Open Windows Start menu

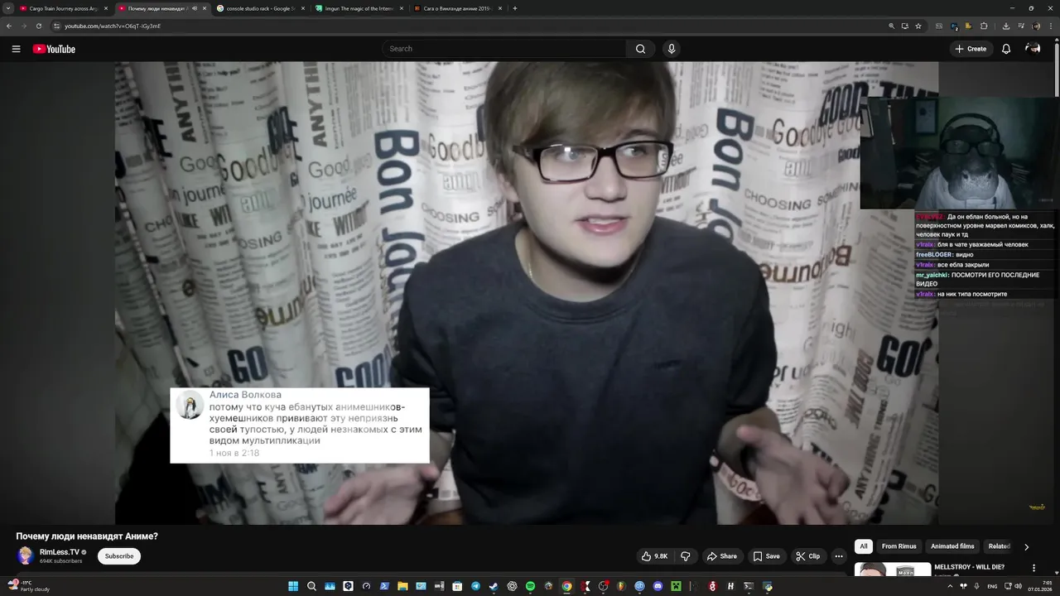pos(293,586)
